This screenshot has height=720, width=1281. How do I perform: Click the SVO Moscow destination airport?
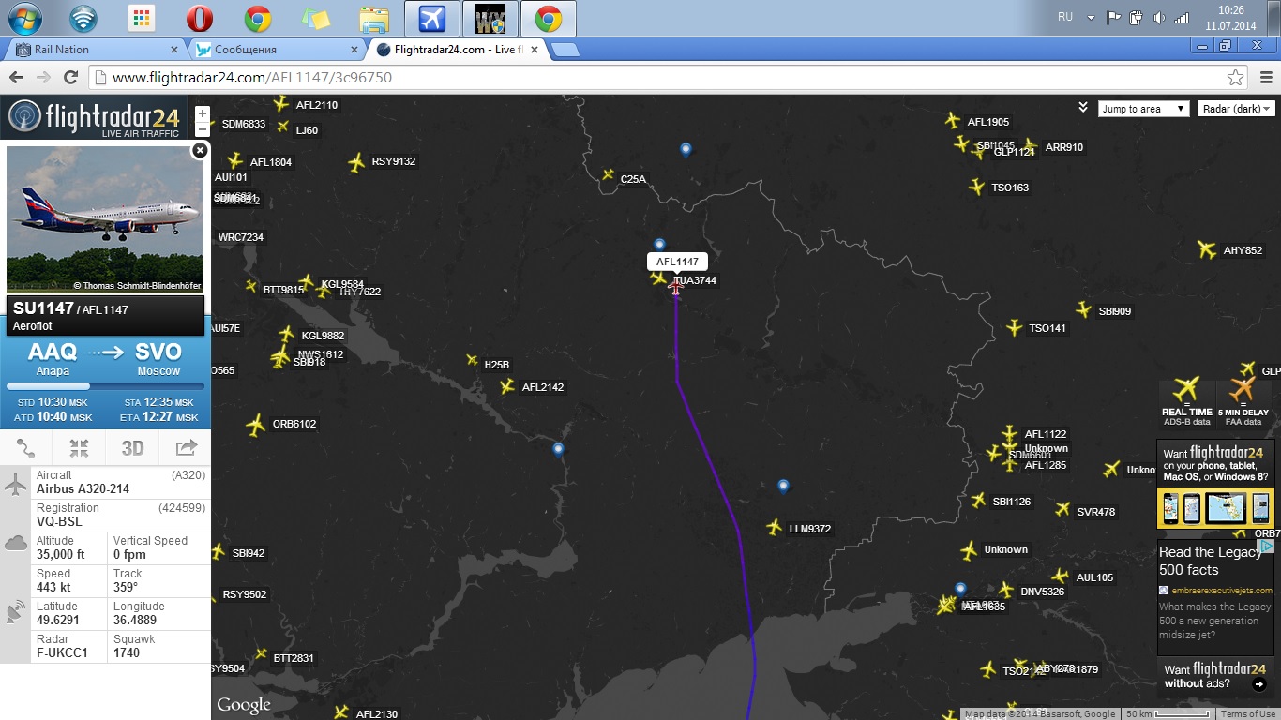[x=158, y=358]
